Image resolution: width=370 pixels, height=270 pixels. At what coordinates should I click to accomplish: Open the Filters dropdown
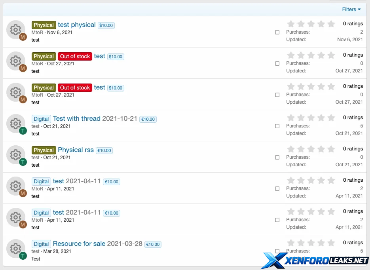[x=351, y=10]
